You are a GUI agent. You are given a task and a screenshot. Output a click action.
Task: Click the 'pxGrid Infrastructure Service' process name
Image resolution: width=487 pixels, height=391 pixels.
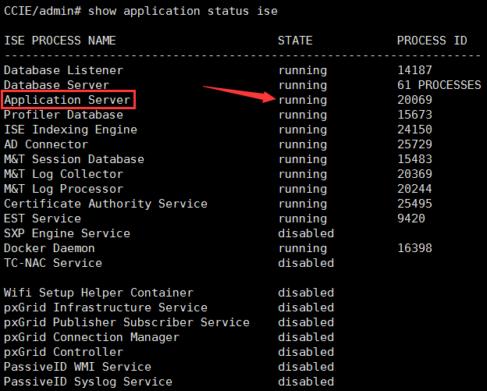(105, 307)
